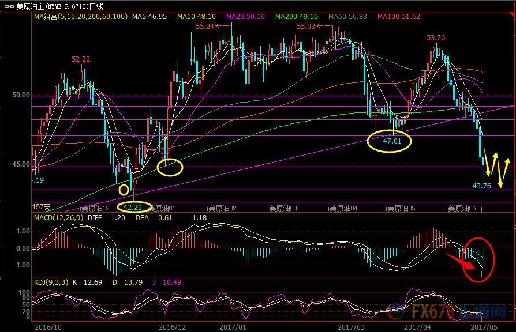Click the MA5 46.95 legend value
This screenshot has height=332, width=516.
click(149, 17)
